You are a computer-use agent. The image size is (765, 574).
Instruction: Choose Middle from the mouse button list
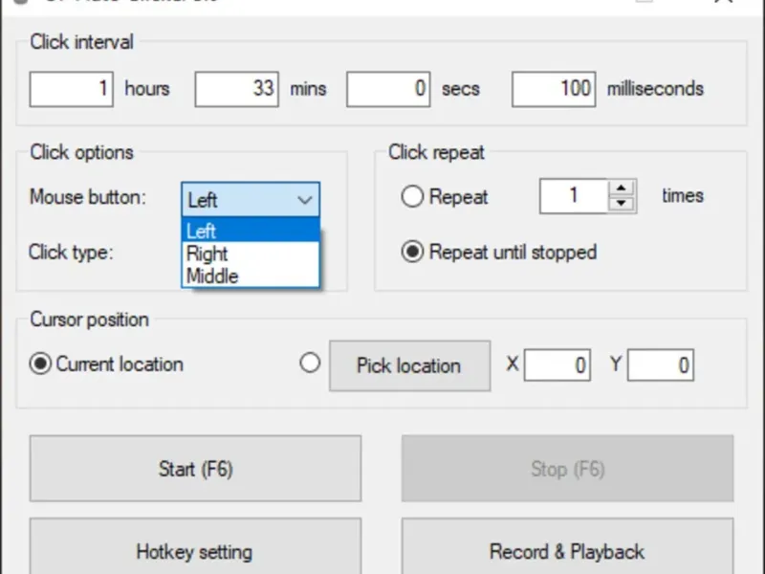212,276
